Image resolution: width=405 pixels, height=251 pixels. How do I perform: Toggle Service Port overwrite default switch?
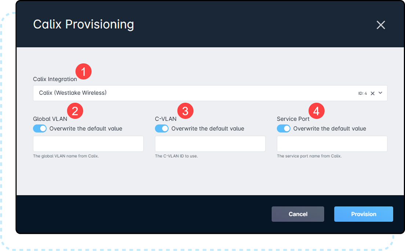(284, 129)
